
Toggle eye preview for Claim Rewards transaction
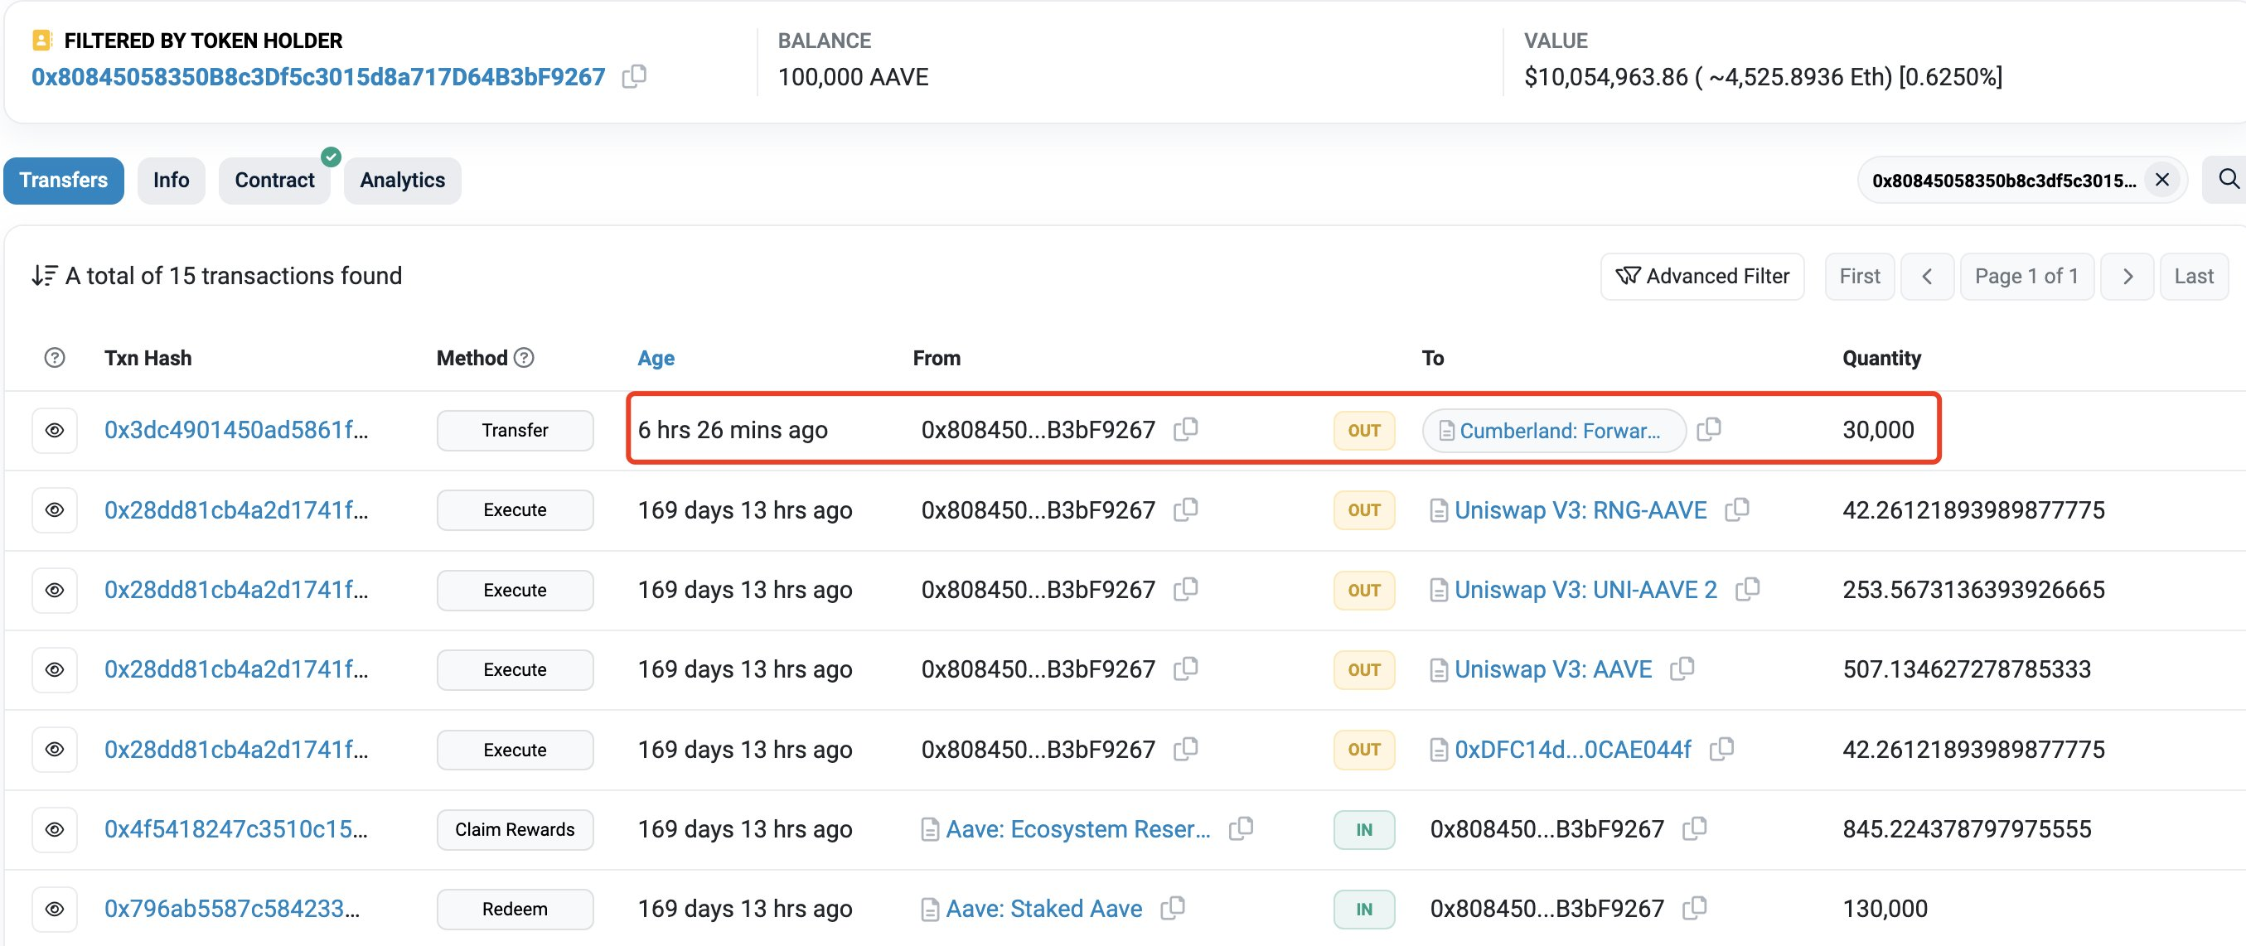tap(55, 829)
